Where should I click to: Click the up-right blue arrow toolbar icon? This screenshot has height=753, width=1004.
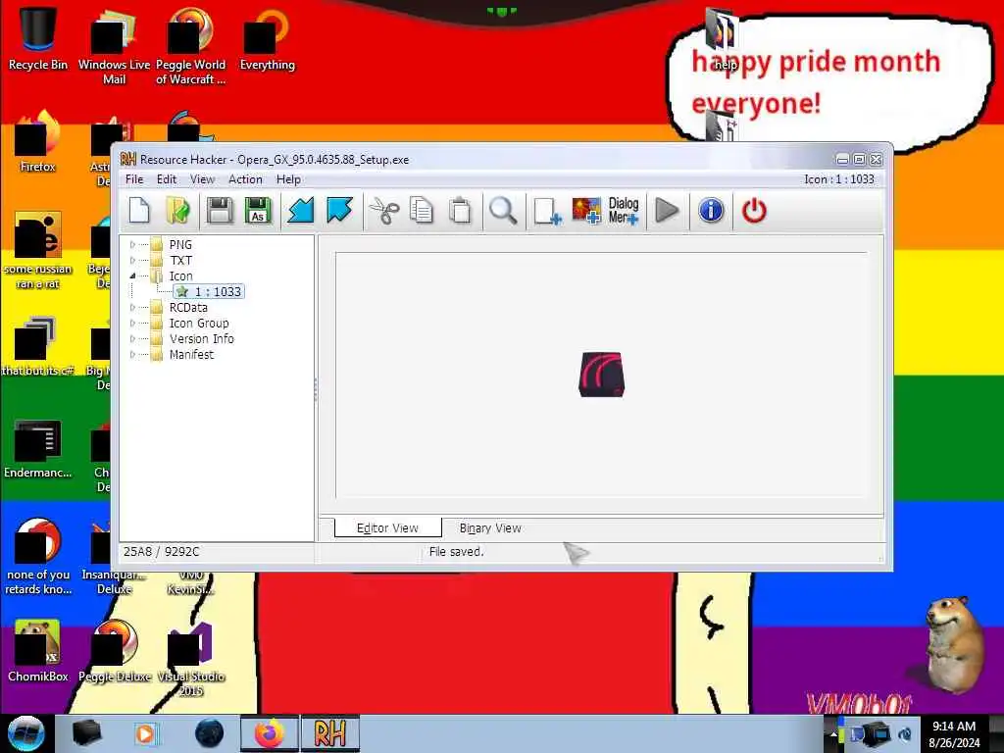(339, 211)
